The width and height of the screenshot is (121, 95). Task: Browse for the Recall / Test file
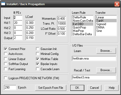(106, 70)
